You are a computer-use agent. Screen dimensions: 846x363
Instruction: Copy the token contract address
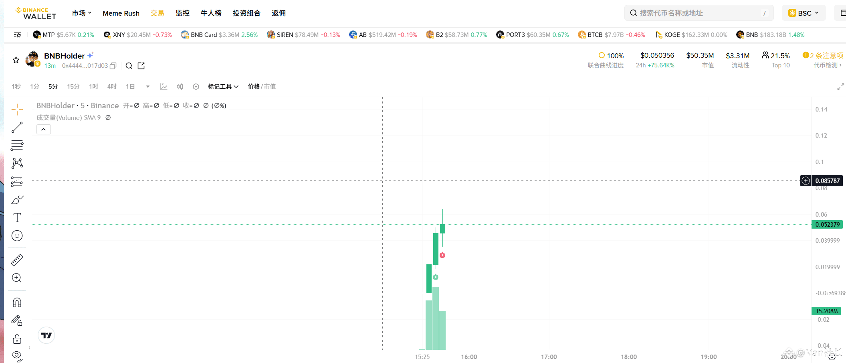coord(113,66)
